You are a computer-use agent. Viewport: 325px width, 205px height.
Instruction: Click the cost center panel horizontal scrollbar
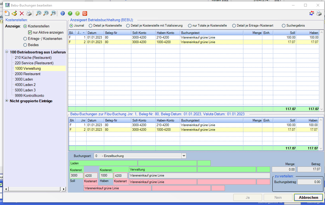click(x=35, y=189)
